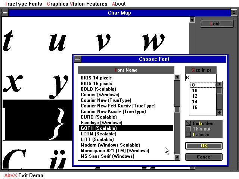Image resolution: width=239 pixels, height=179 pixels.
Task: Click the font list scrollbar thumb
Action: 177,110
